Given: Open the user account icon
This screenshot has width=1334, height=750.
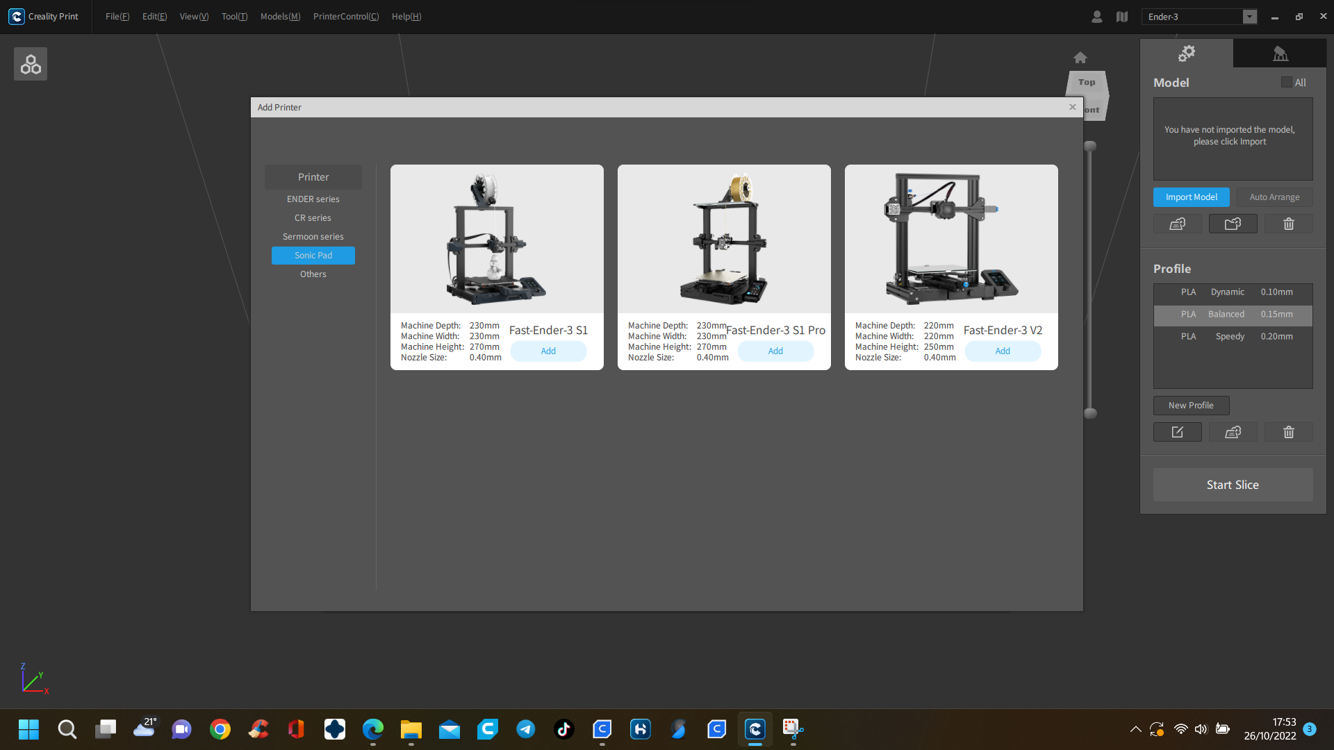Looking at the screenshot, I should click(x=1096, y=17).
